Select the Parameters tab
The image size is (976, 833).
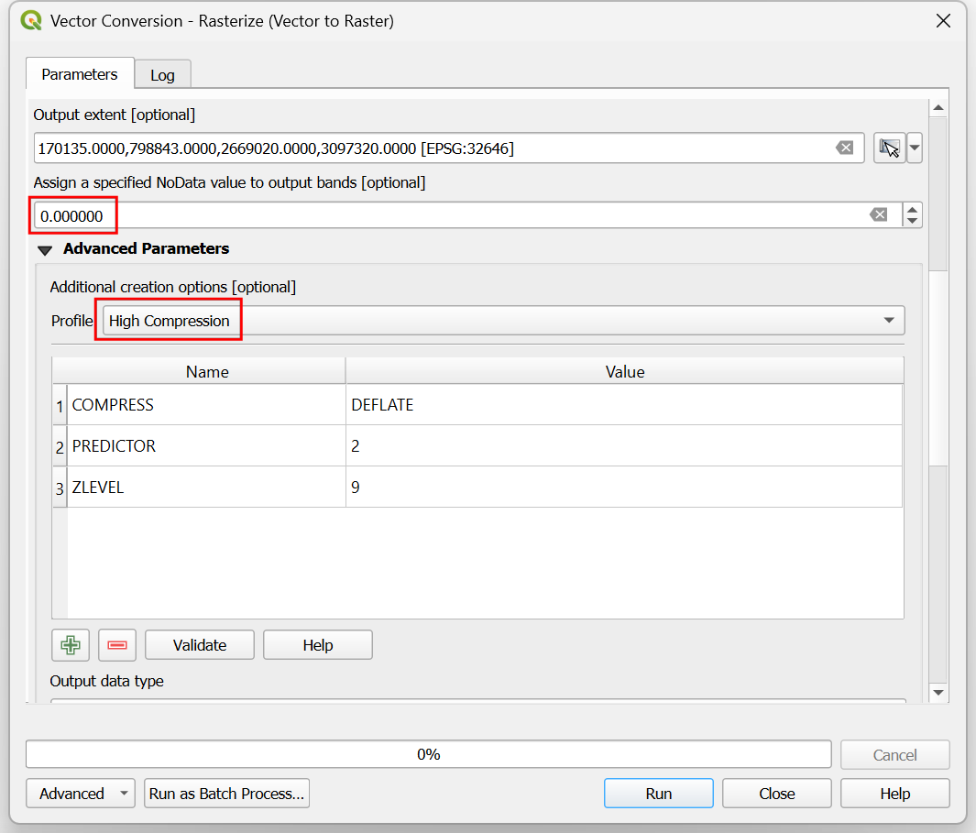[80, 74]
